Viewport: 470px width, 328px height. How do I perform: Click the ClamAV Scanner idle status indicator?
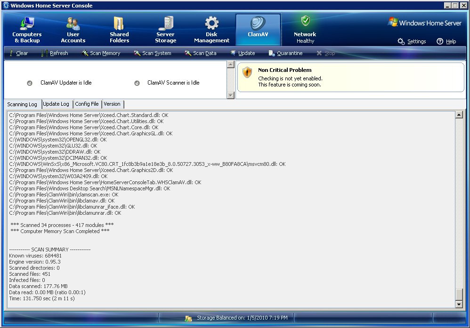click(x=137, y=83)
